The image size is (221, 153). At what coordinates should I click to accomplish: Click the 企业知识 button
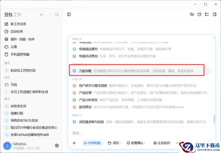tap(162, 143)
